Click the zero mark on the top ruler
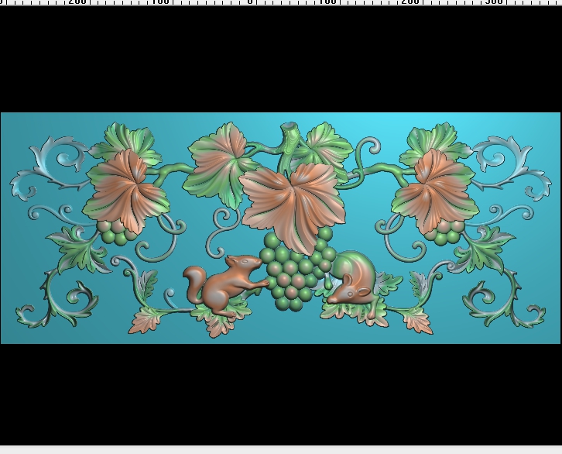The height and width of the screenshot is (454, 562). 250,2
